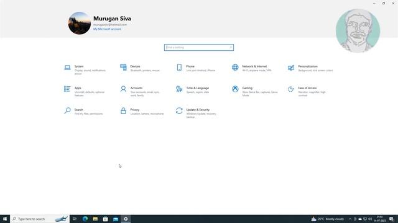Open the taskbar clock and date
Image resolution: width=398 pixels, height=223 pixels.
tap(380, 219)
